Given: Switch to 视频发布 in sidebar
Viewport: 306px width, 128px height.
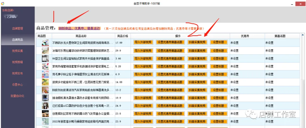Looking at the screenshot, I should pyautogui.click(x=18, y=73).
